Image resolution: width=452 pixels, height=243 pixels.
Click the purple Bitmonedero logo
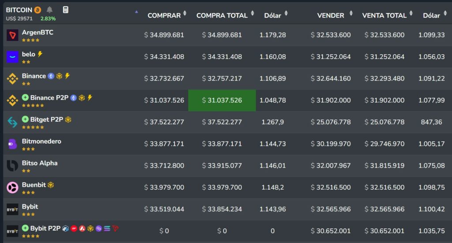tap(12, 144)
